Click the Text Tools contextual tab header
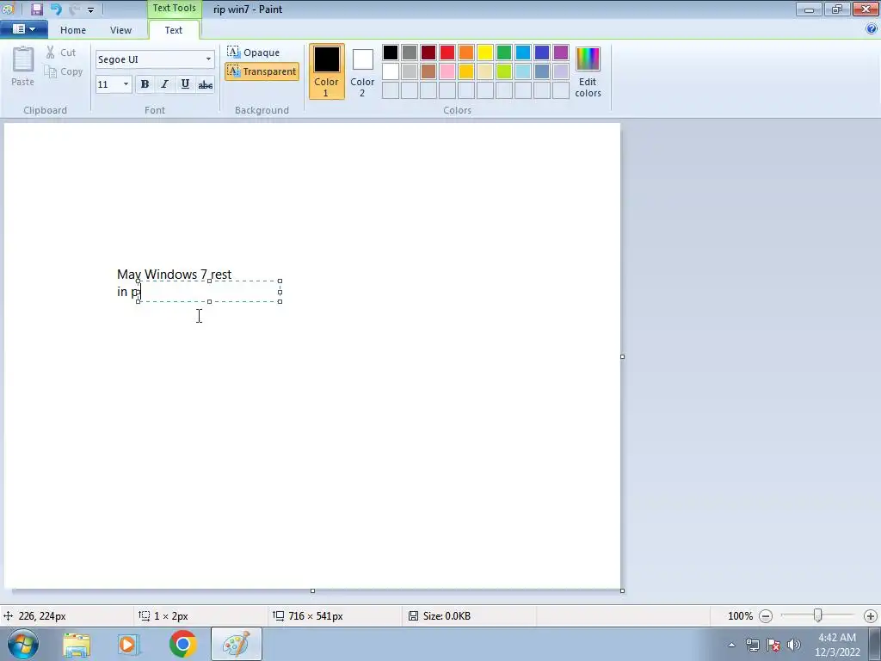Viewport: 881px width, 661px height. click(174, 9)
